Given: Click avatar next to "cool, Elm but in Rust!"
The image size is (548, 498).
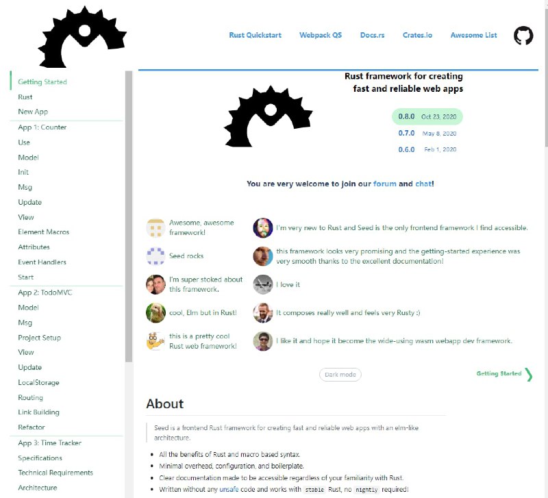Looking at the screenshot, I should (155, 312).
